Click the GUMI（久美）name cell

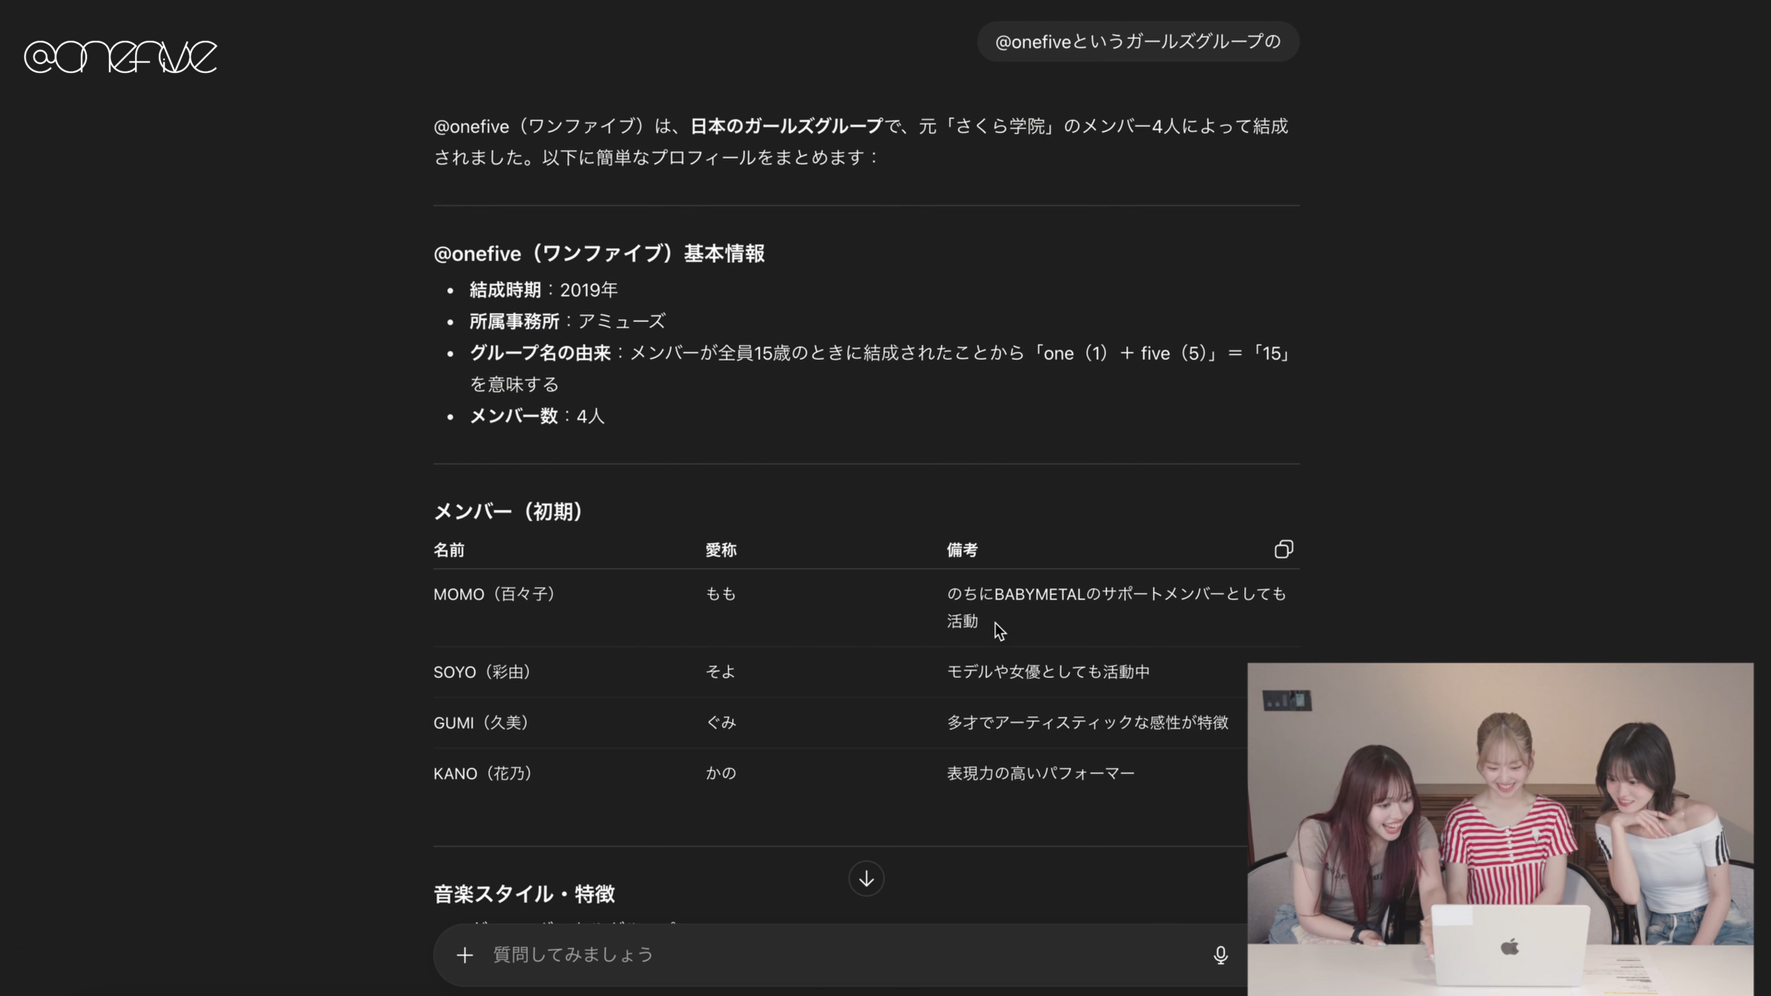click(x=481, y=723)
